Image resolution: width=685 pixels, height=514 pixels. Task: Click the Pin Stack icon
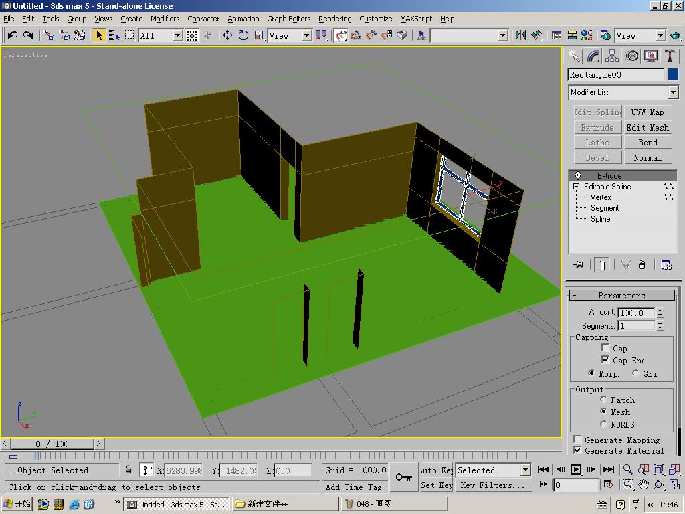[578, 265]
